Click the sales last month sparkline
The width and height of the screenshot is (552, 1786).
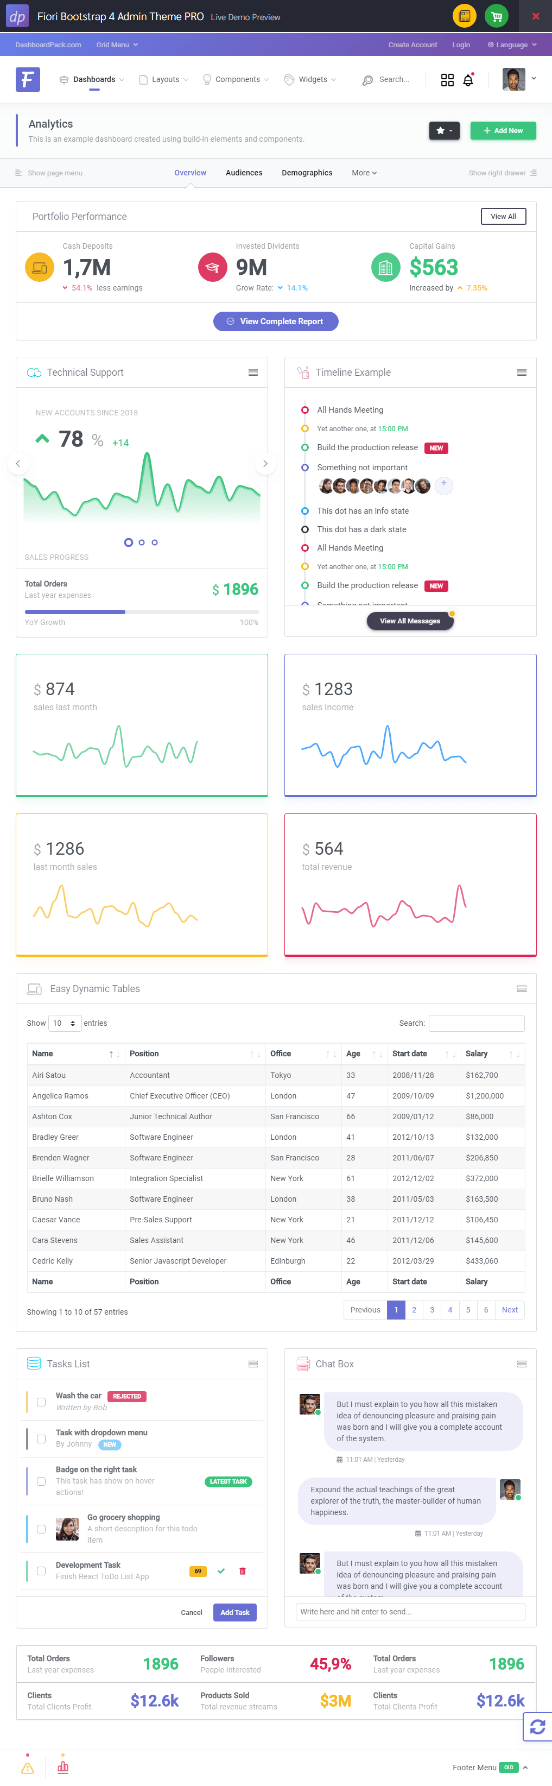coord(116,747)
